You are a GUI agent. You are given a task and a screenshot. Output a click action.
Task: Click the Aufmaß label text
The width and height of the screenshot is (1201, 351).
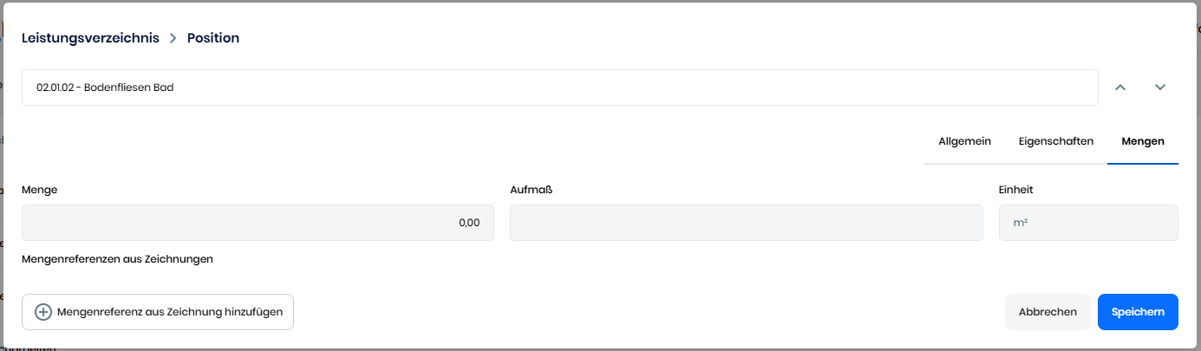coord(531,190)
